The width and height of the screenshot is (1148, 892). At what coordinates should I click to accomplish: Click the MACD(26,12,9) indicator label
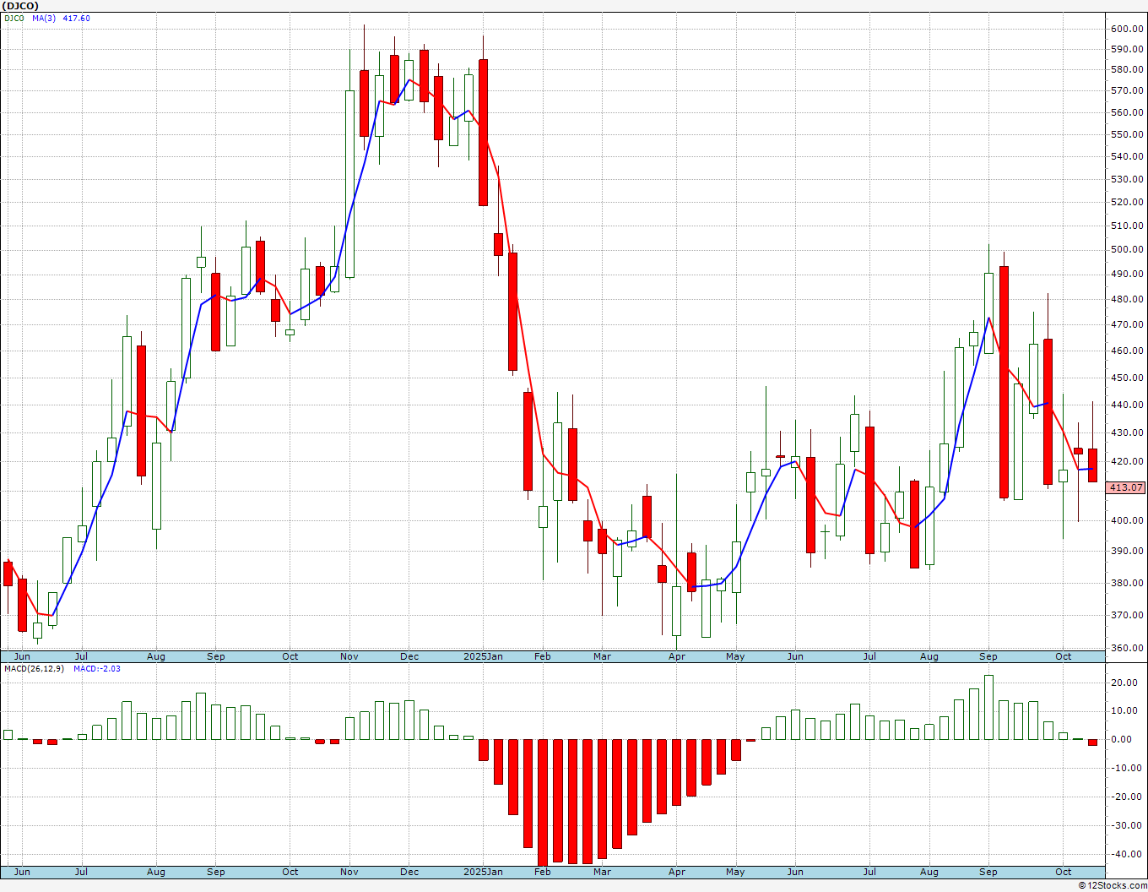coord(35,668)
